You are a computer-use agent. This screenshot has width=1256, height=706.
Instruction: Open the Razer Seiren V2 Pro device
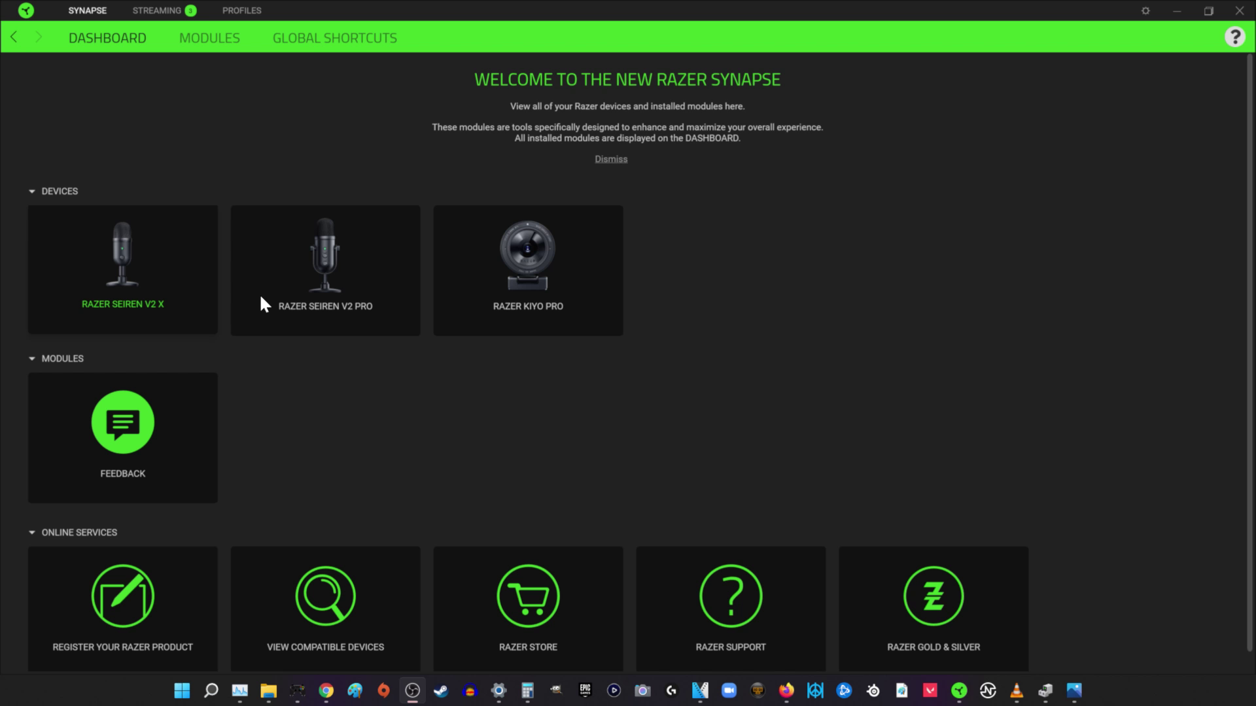pos(325,271)
